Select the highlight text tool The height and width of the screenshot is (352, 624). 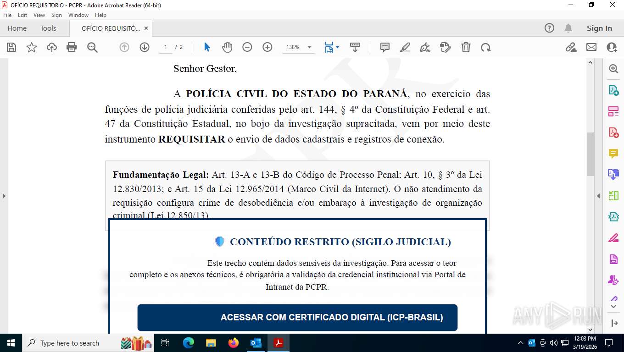coord(405,47)
